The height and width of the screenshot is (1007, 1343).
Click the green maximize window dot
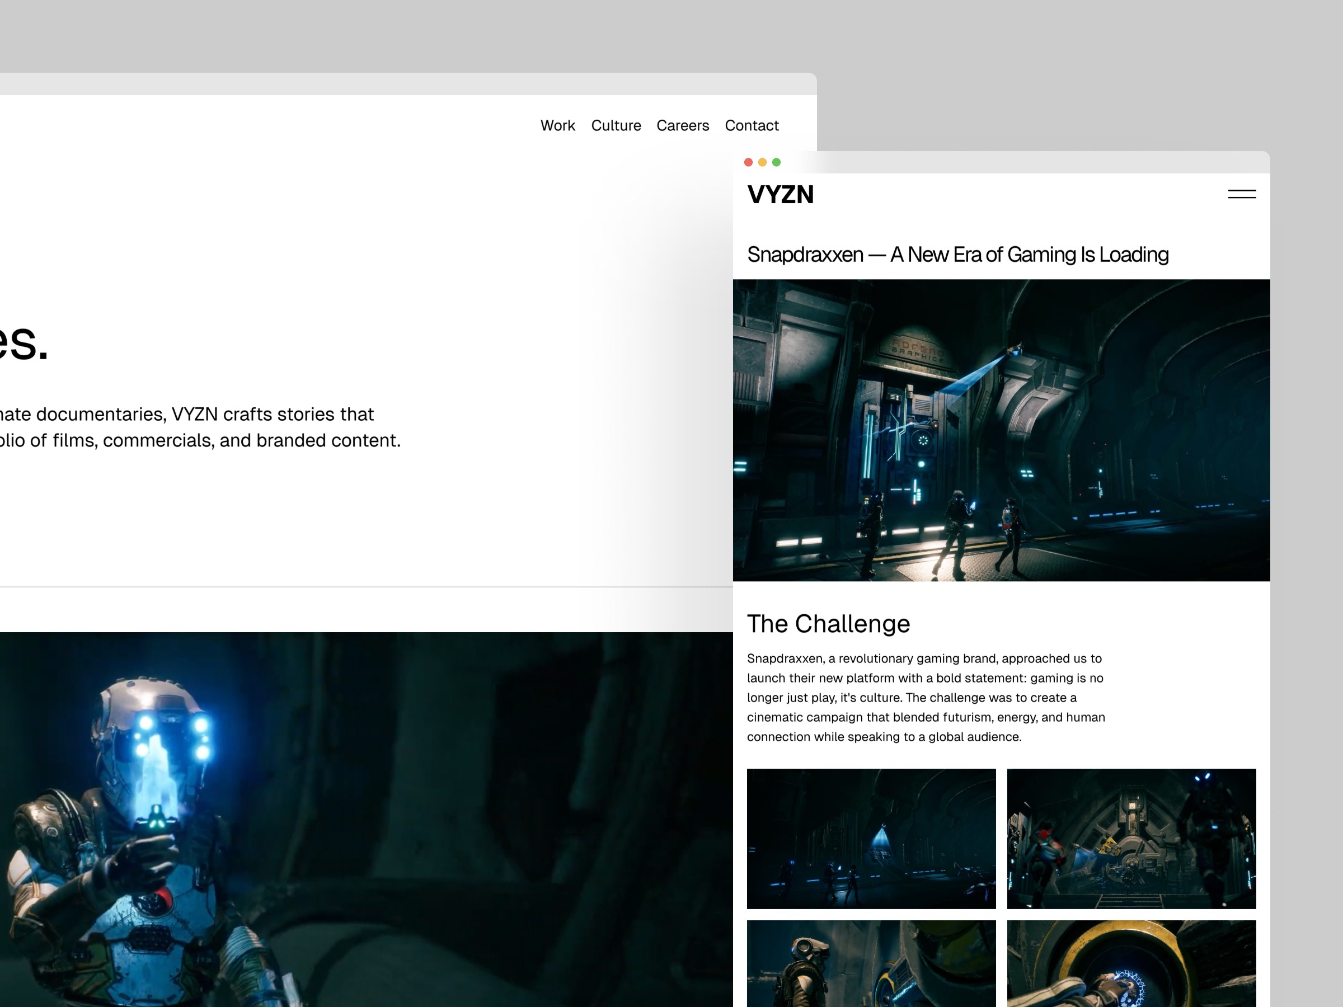coord(776,162)
